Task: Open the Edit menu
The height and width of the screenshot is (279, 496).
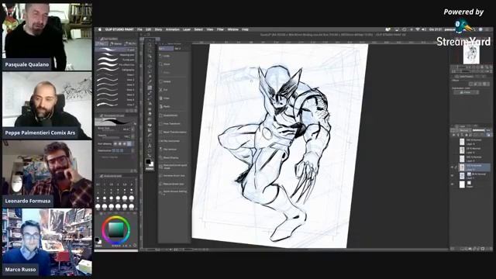Action: [x=148, y=29]
